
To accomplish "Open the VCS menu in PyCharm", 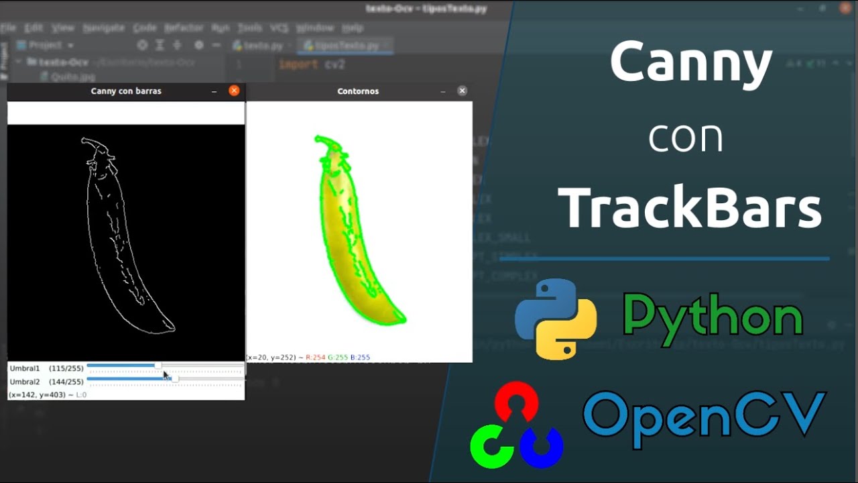I will [279, 28].
